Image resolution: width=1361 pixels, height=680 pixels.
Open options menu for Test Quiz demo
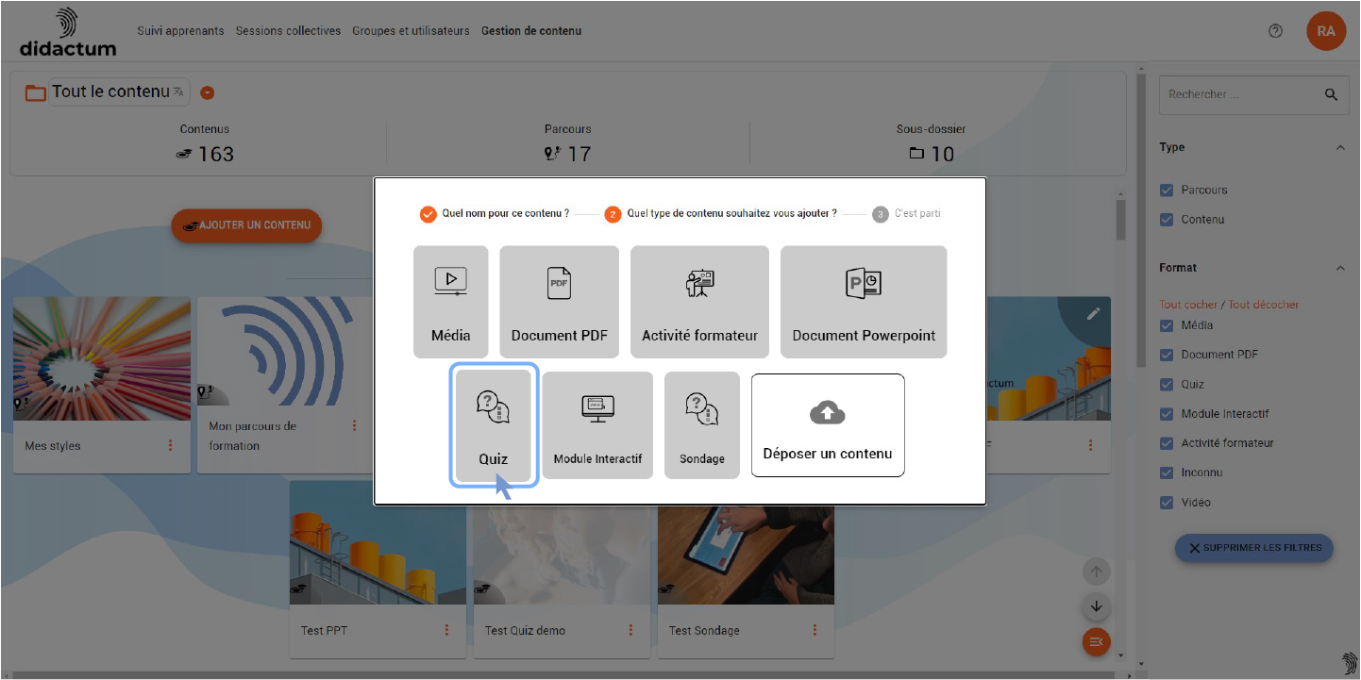[630, 630]
